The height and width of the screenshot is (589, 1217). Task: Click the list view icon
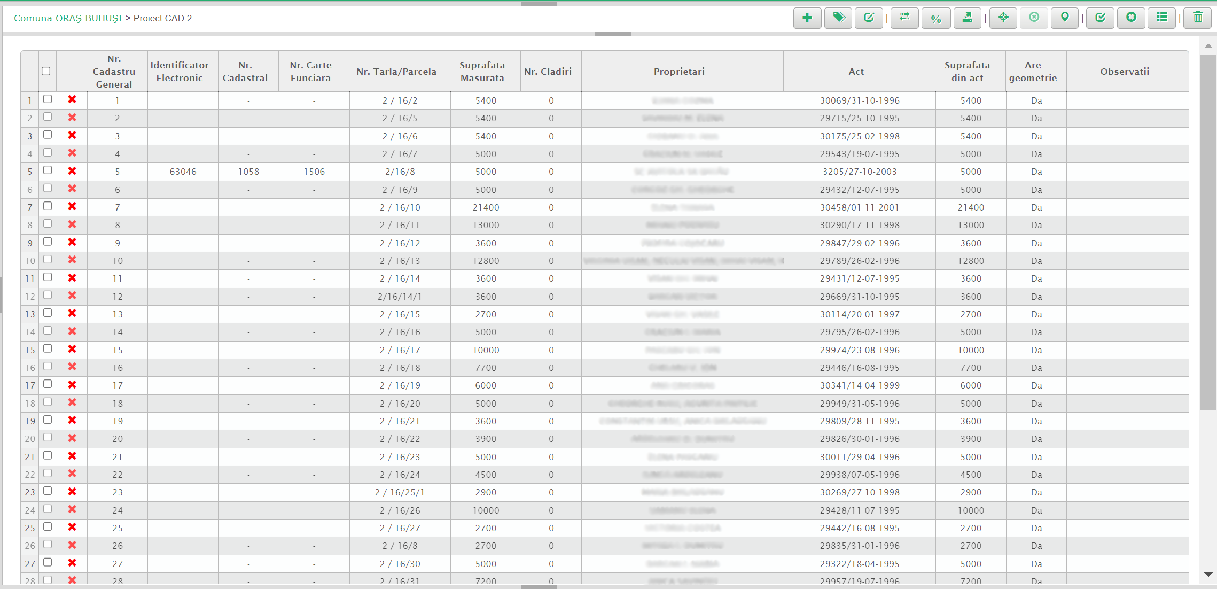(1162, 18)
